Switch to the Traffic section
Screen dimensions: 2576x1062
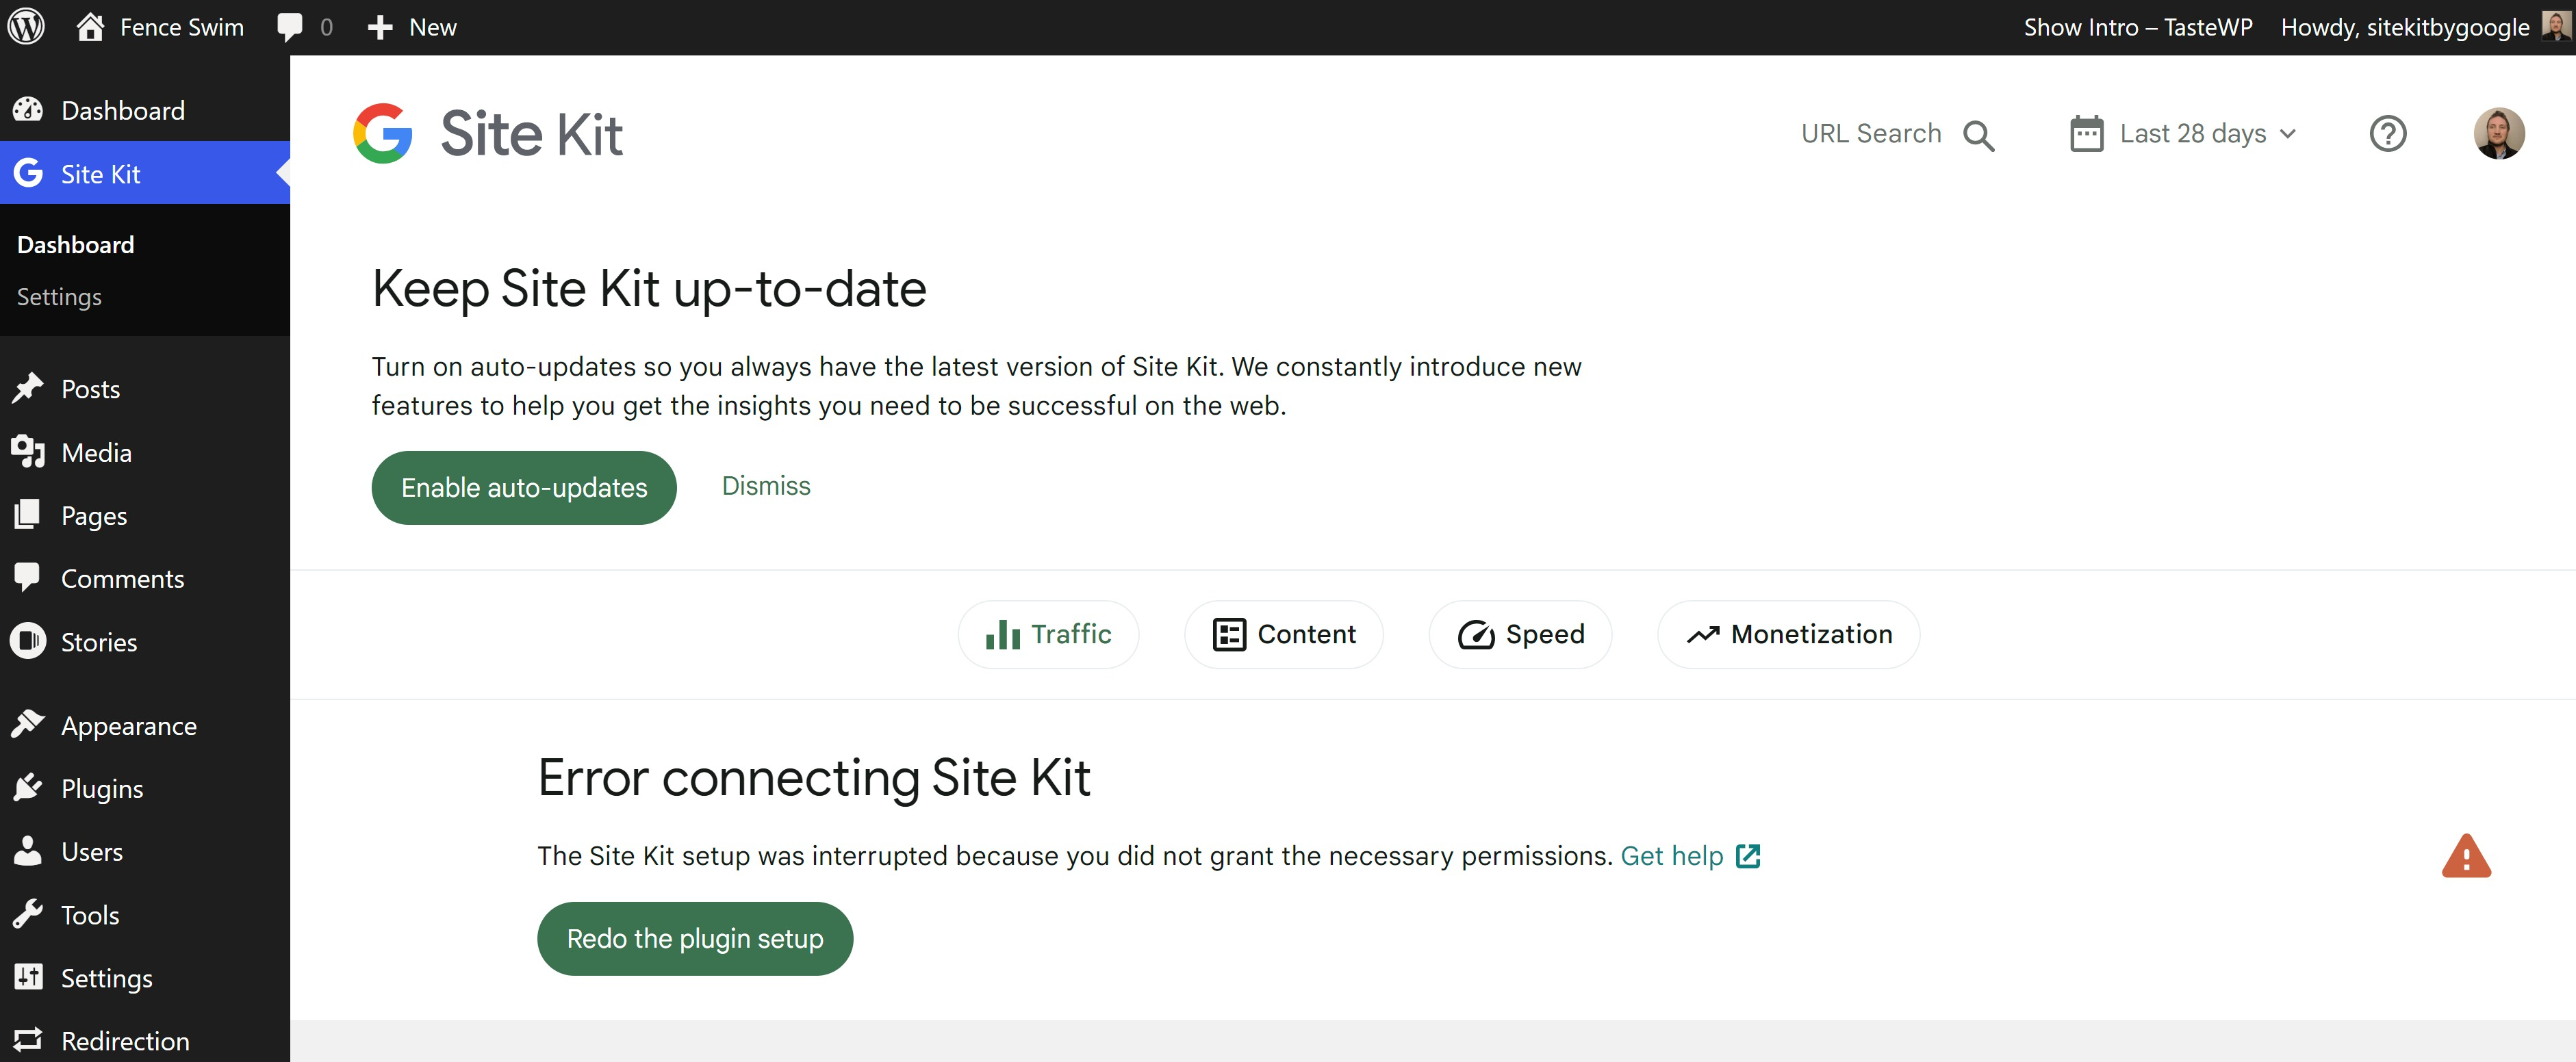pos(1048,634)
